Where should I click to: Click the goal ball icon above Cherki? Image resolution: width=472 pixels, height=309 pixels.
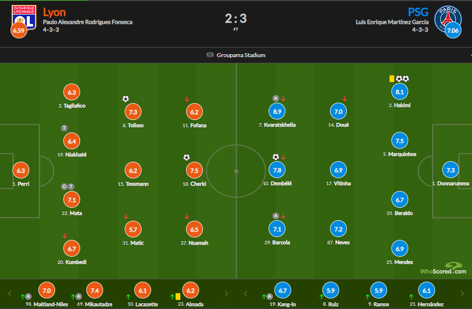click(x=187, y=157)
